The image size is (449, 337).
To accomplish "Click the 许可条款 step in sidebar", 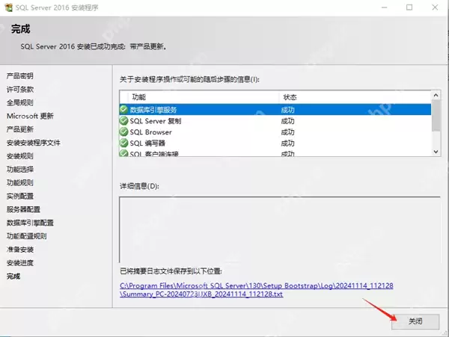I will (20, 90).
